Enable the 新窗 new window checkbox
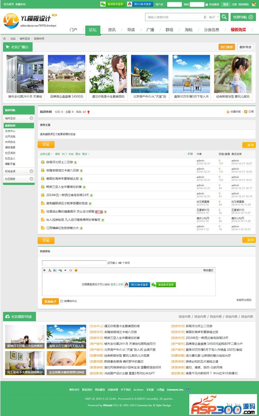 [186, 154]
